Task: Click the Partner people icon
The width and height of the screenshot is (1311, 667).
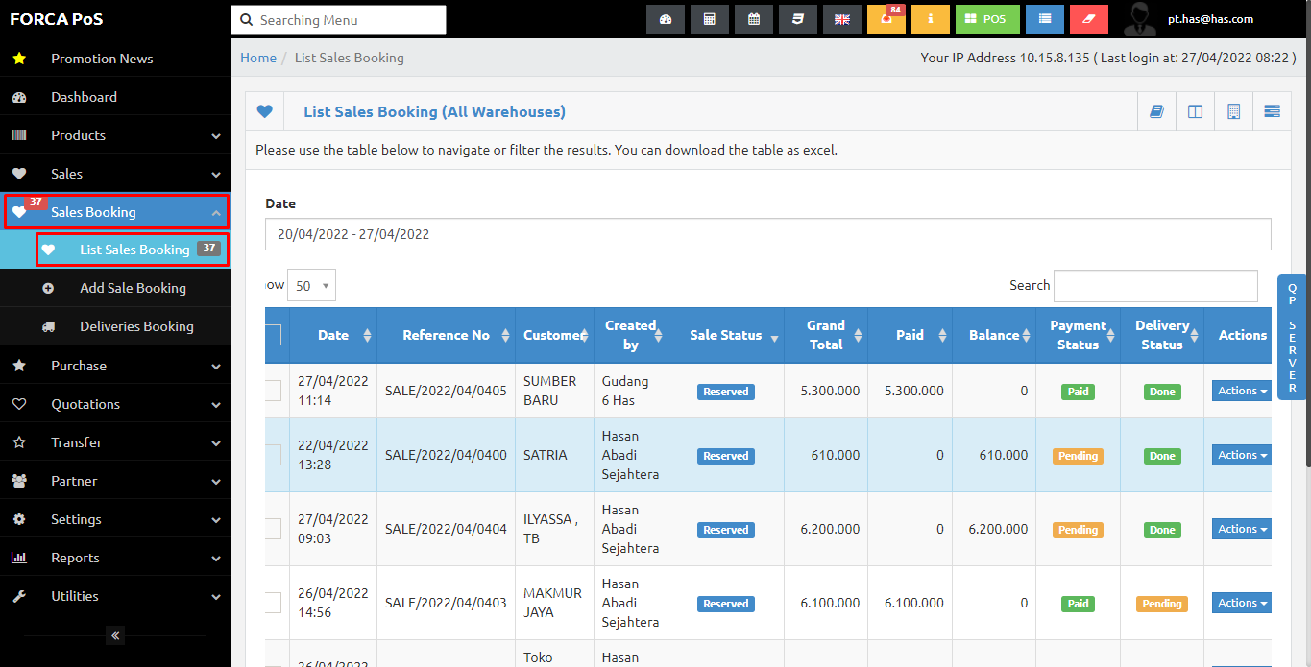Action: pos(18,481)
